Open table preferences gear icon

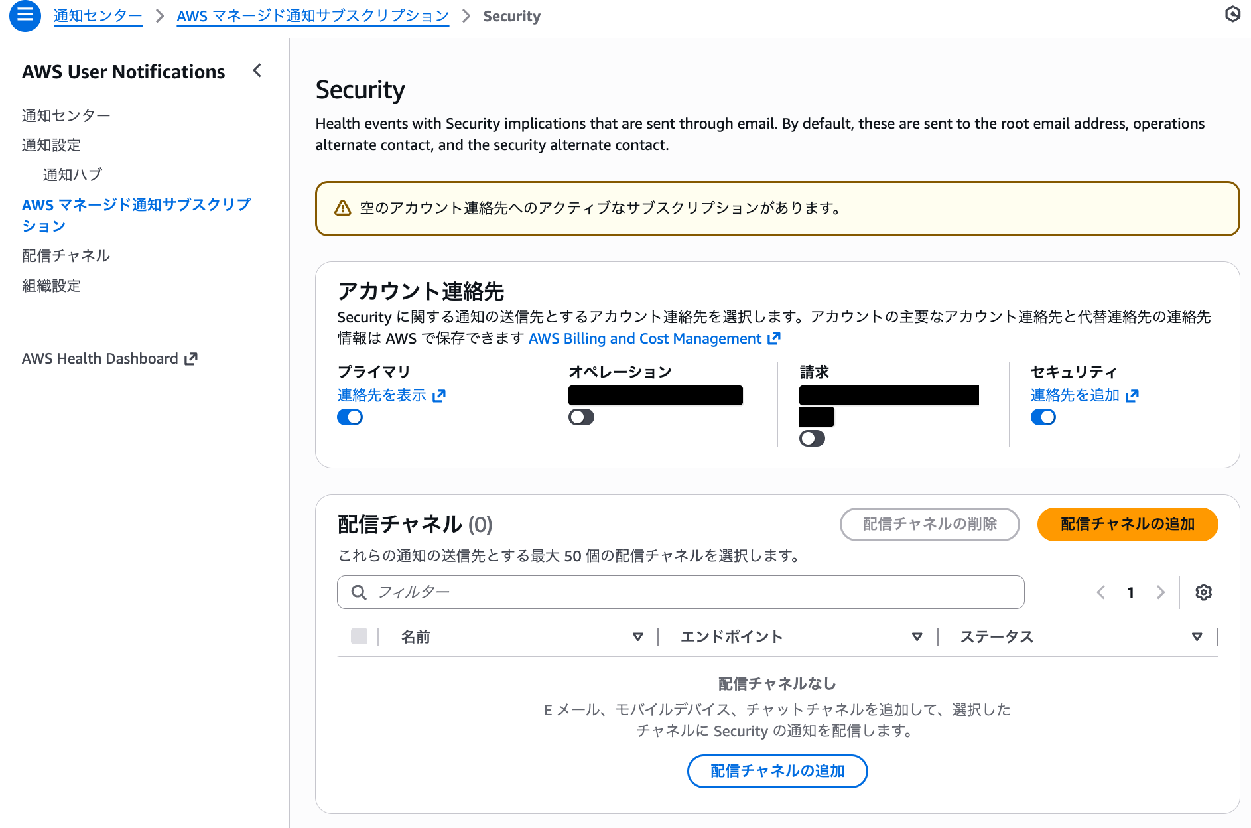pos(1203,592)
